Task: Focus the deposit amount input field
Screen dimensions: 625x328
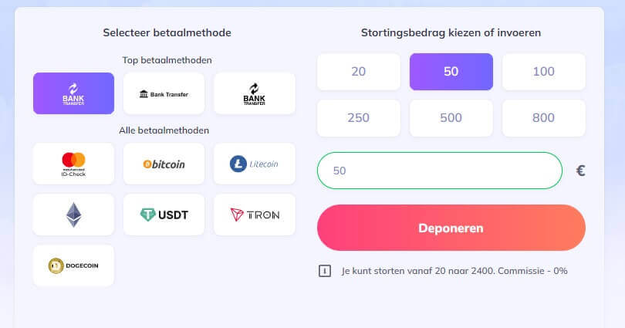Action: pyautogui.click(x=440, y=171)
